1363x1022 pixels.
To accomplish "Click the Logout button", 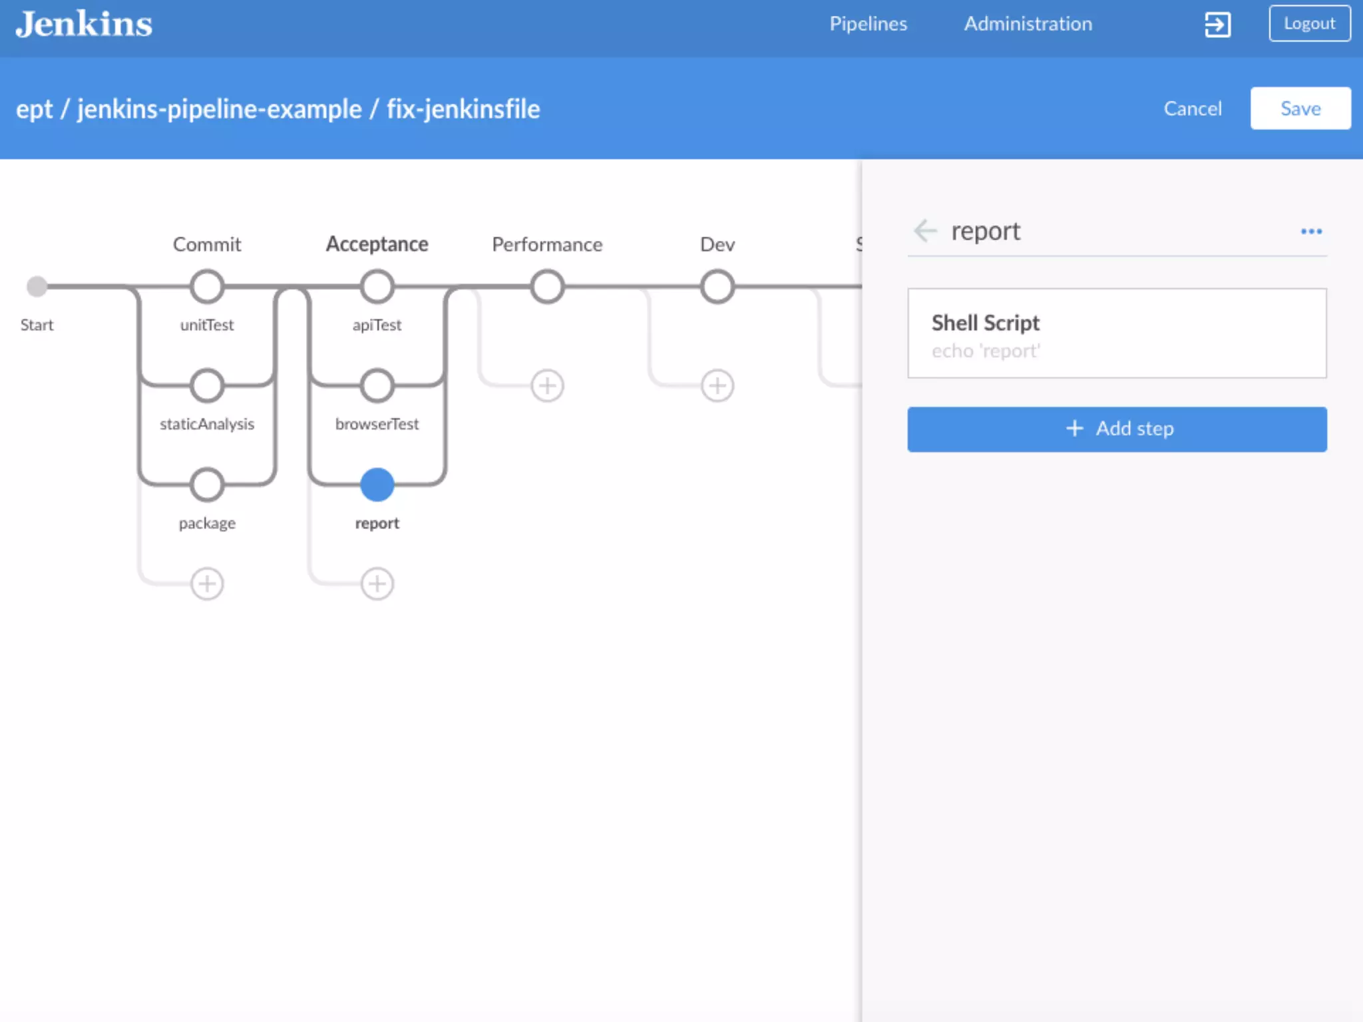I will pos(1309,24).
